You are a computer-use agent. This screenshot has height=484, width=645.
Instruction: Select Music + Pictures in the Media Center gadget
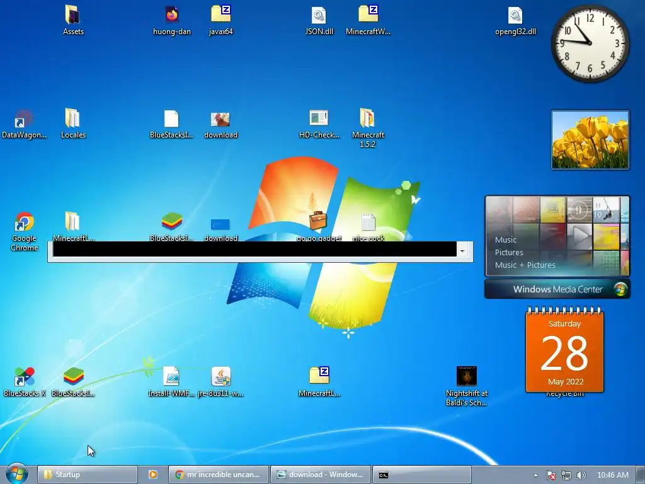[525, 265]
